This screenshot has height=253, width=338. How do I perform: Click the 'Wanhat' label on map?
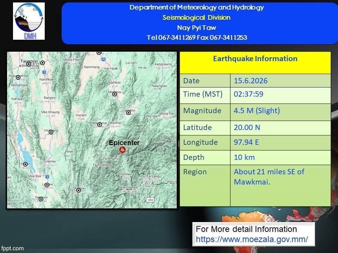click(115, 123)
